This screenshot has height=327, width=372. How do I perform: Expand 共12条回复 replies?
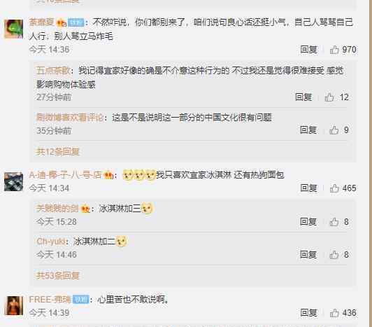57,152
